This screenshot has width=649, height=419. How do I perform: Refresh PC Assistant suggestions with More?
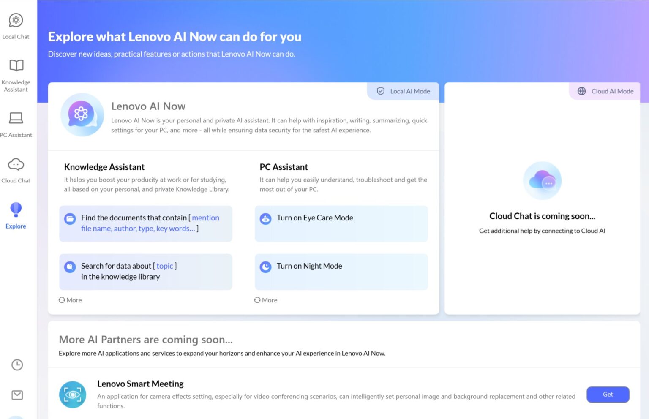click(266, 300)
